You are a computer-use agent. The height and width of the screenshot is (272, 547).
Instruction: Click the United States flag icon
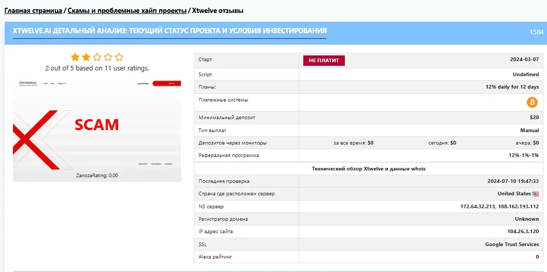(x=536, y=194)
